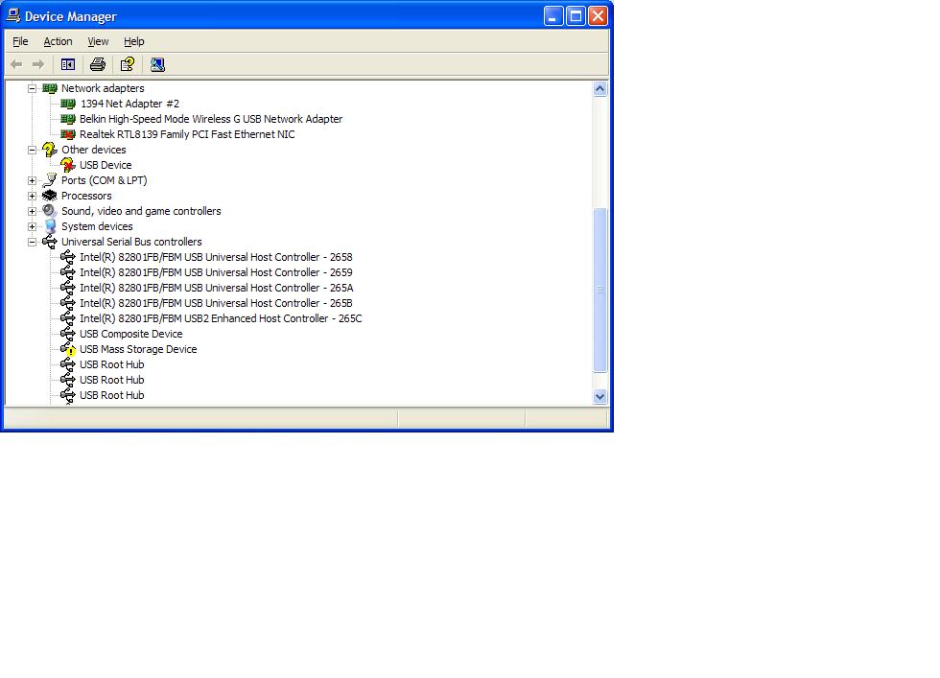940x678 pixels.
Task: Click the USB Mass Storage Device warning icon
Action: 68,349
